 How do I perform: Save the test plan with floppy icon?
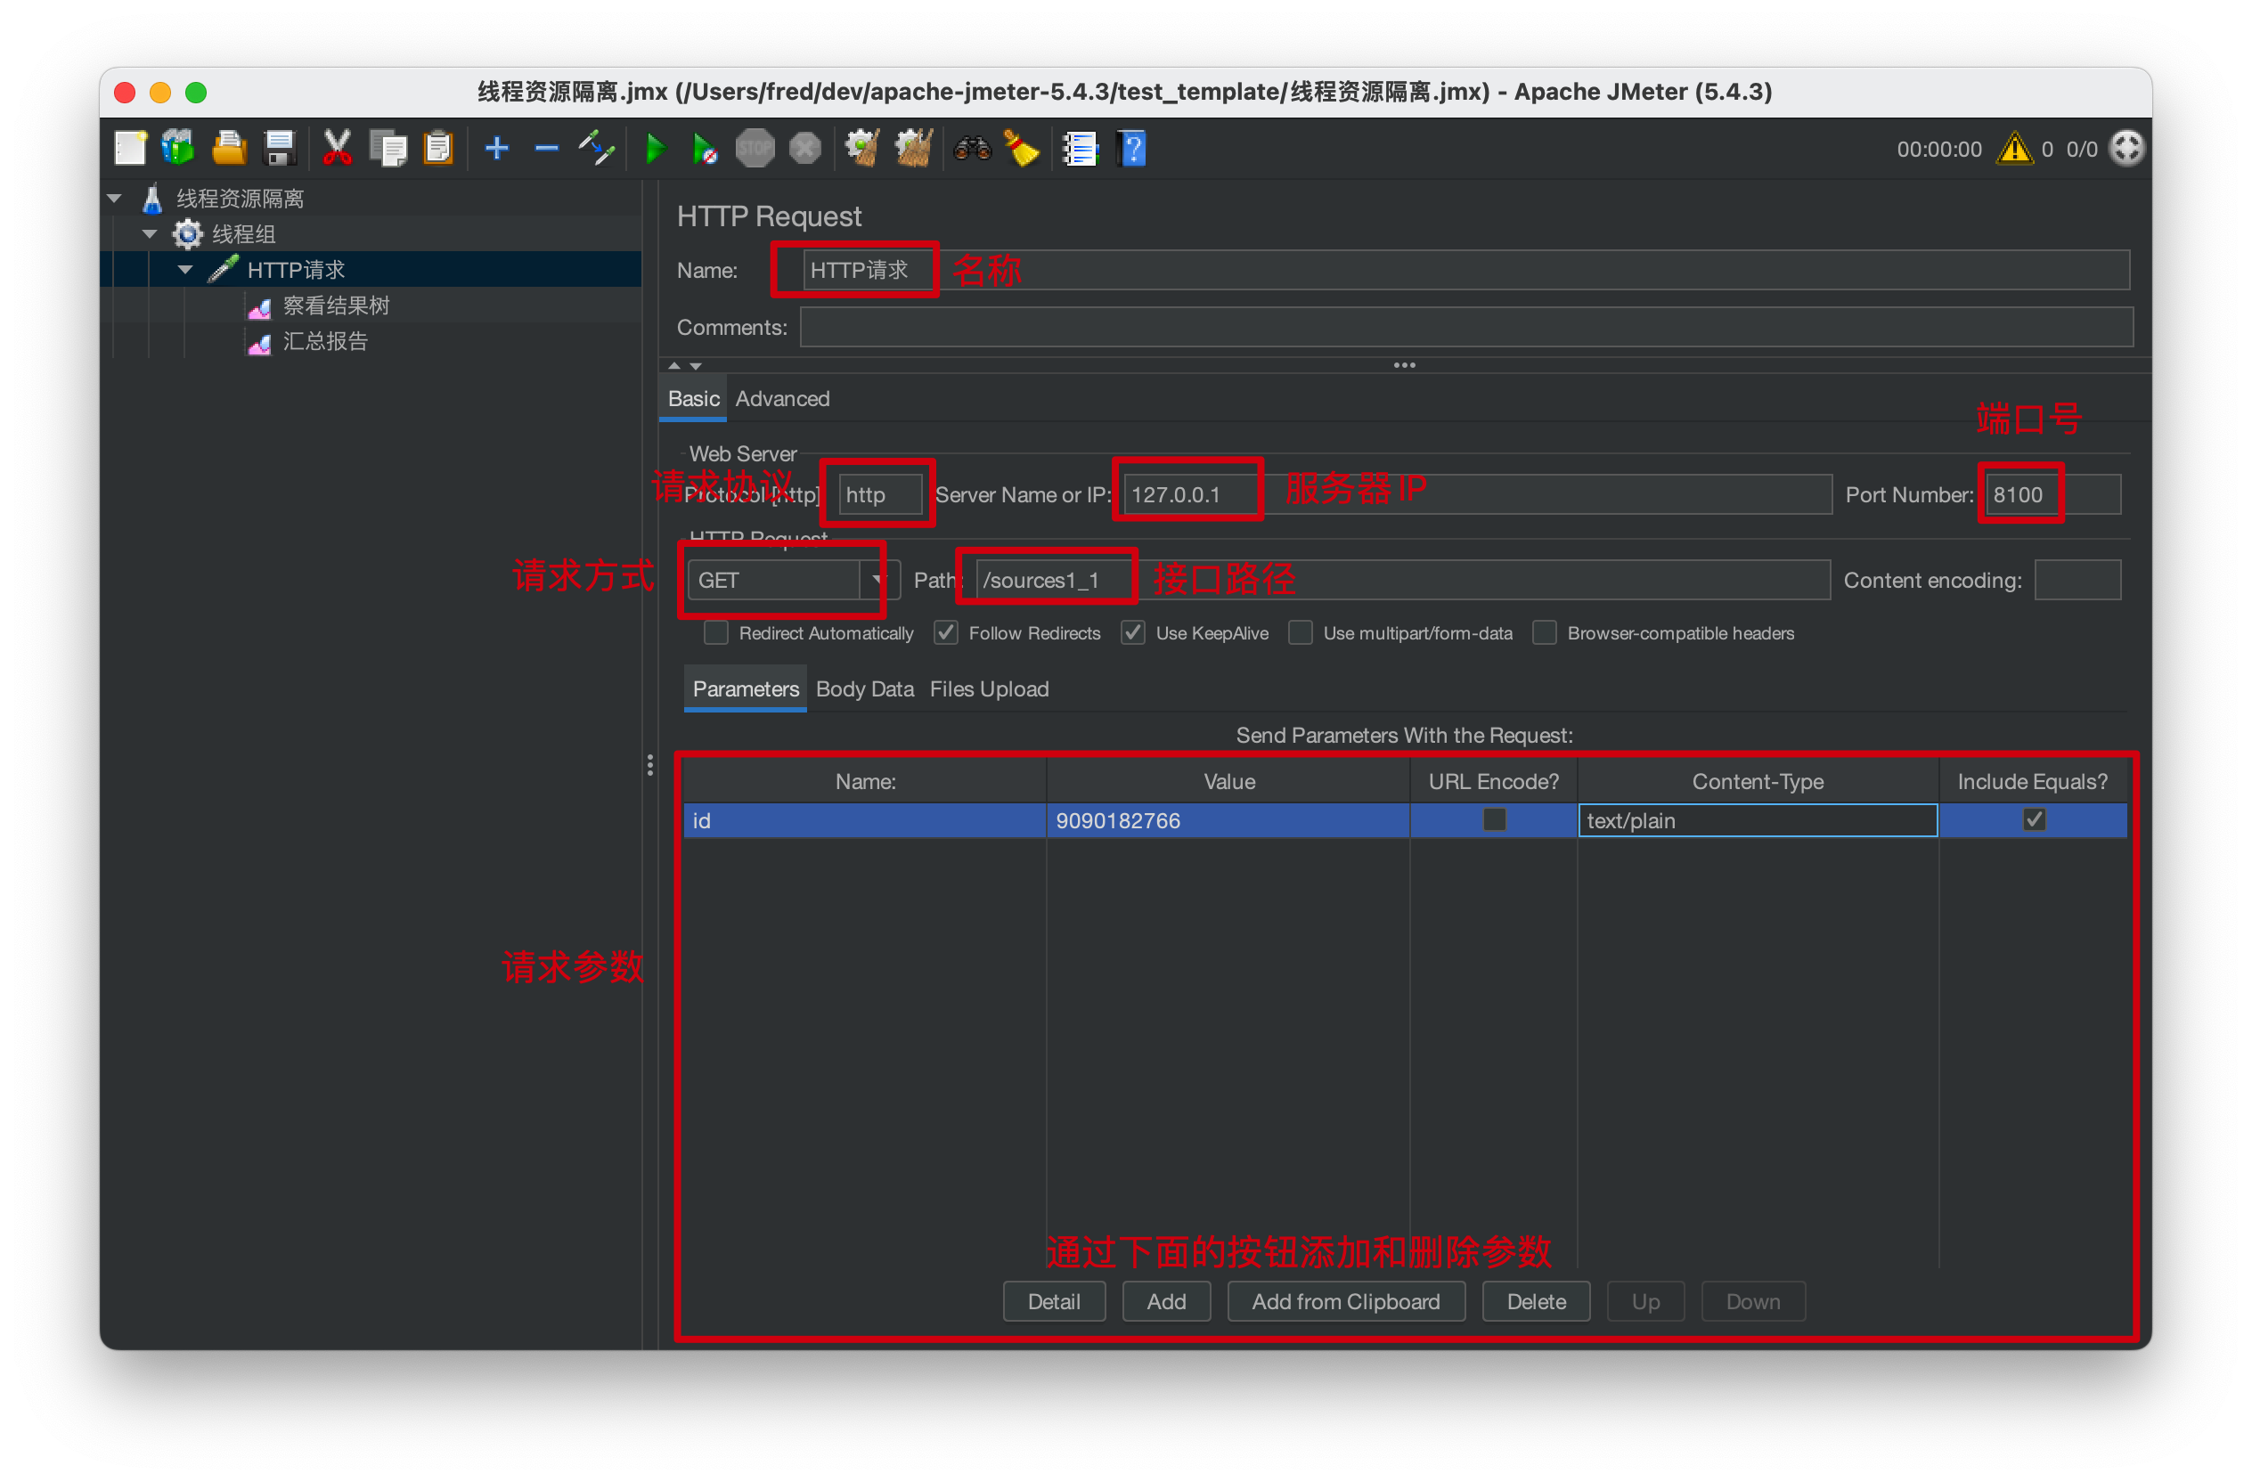pyautogui.click(x=280, y=149)
